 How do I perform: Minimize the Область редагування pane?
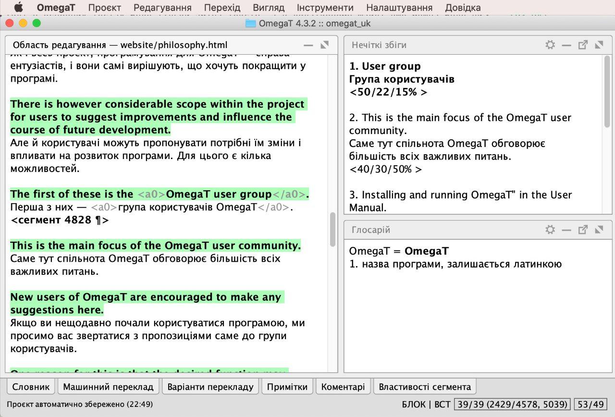[308, 45]
